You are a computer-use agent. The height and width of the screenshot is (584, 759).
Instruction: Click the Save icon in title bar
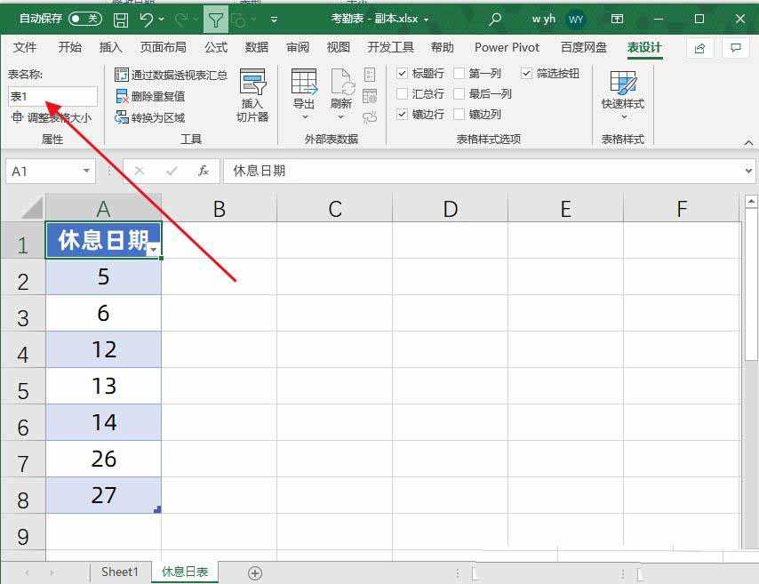[x=121, y=19]
